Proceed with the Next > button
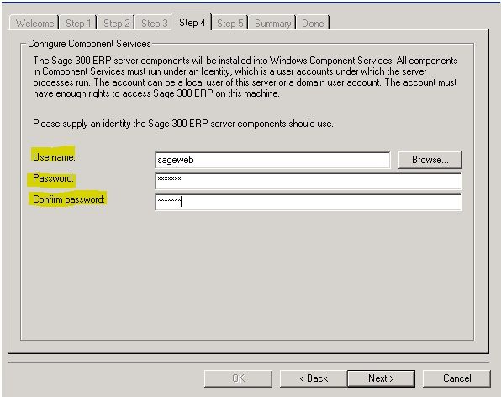 381,378
